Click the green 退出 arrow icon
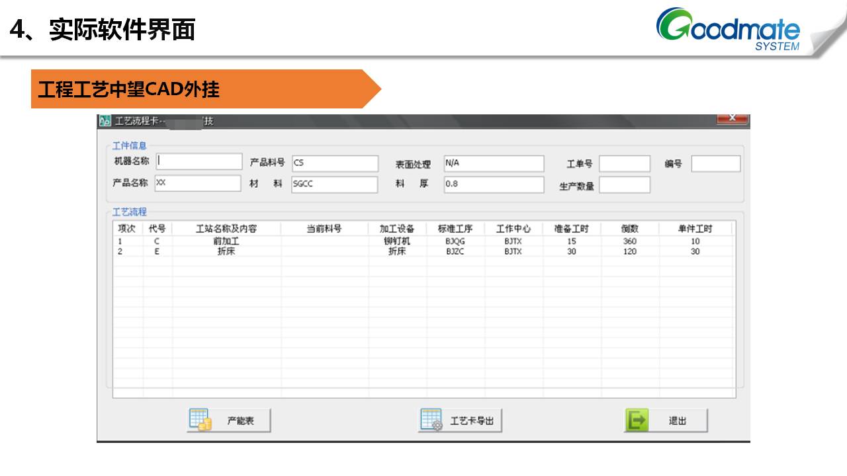This screenshot has width=847, height=476. tap(638, 420)
